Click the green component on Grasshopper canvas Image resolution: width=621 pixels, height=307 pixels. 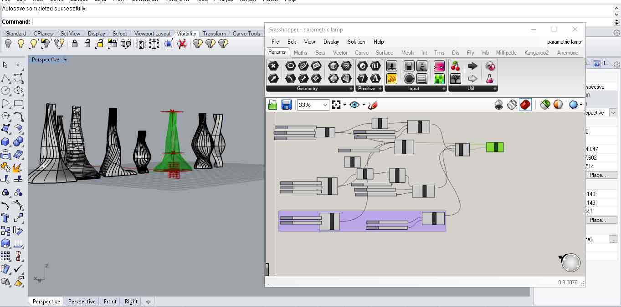click(495, 147)
